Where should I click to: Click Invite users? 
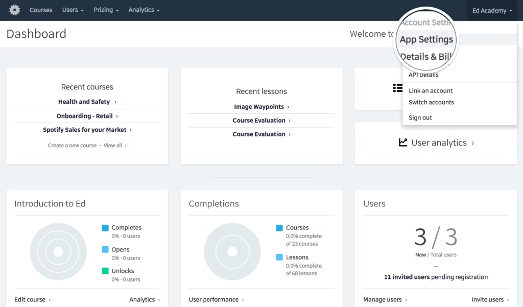(x=487, y=299)
